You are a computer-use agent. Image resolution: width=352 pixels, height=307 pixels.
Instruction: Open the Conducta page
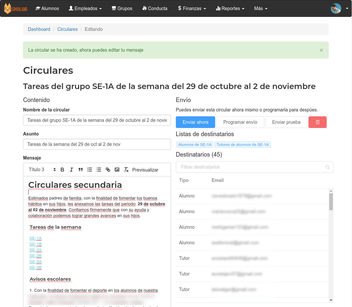155,8
